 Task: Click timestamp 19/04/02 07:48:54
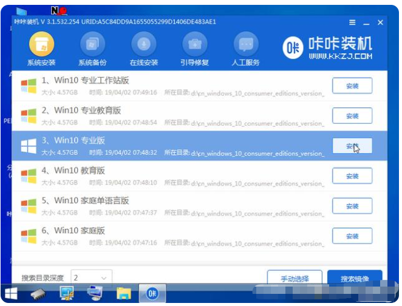[131, 123]
